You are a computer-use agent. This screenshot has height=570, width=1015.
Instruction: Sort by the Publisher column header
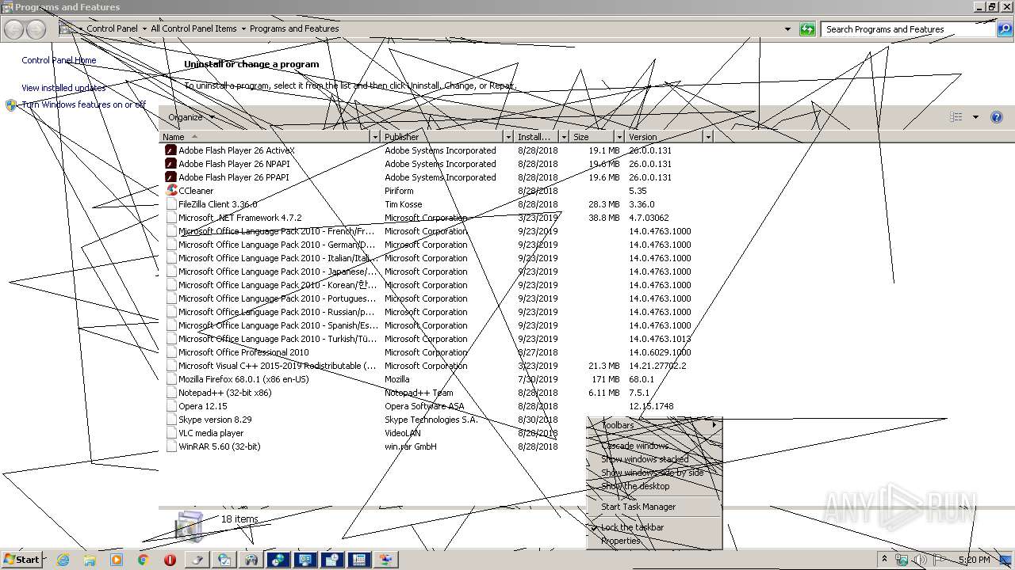[443, 137]
